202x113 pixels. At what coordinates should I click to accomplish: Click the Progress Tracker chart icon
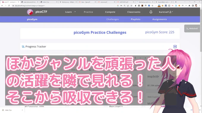[x=23, y=46]
